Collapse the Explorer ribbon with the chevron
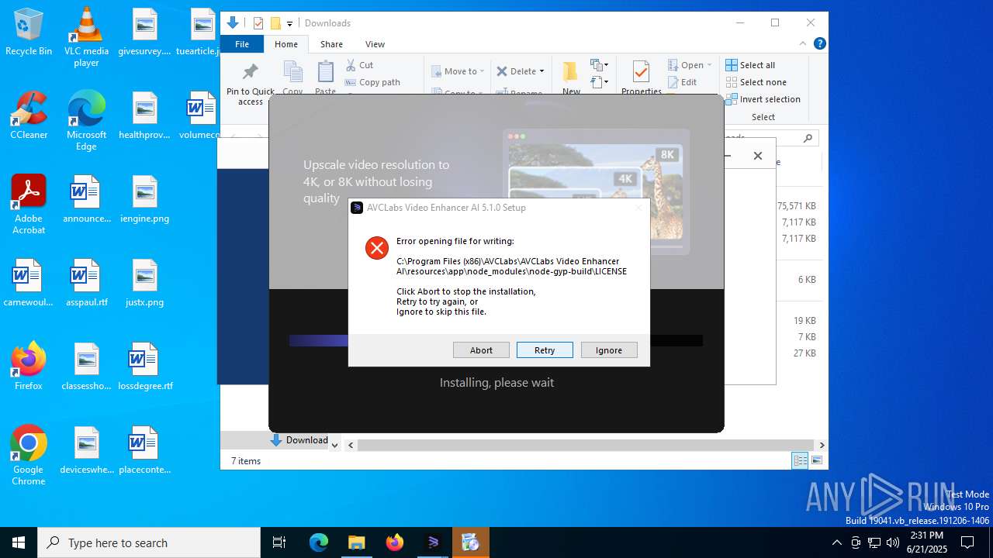 coord(803,44)
